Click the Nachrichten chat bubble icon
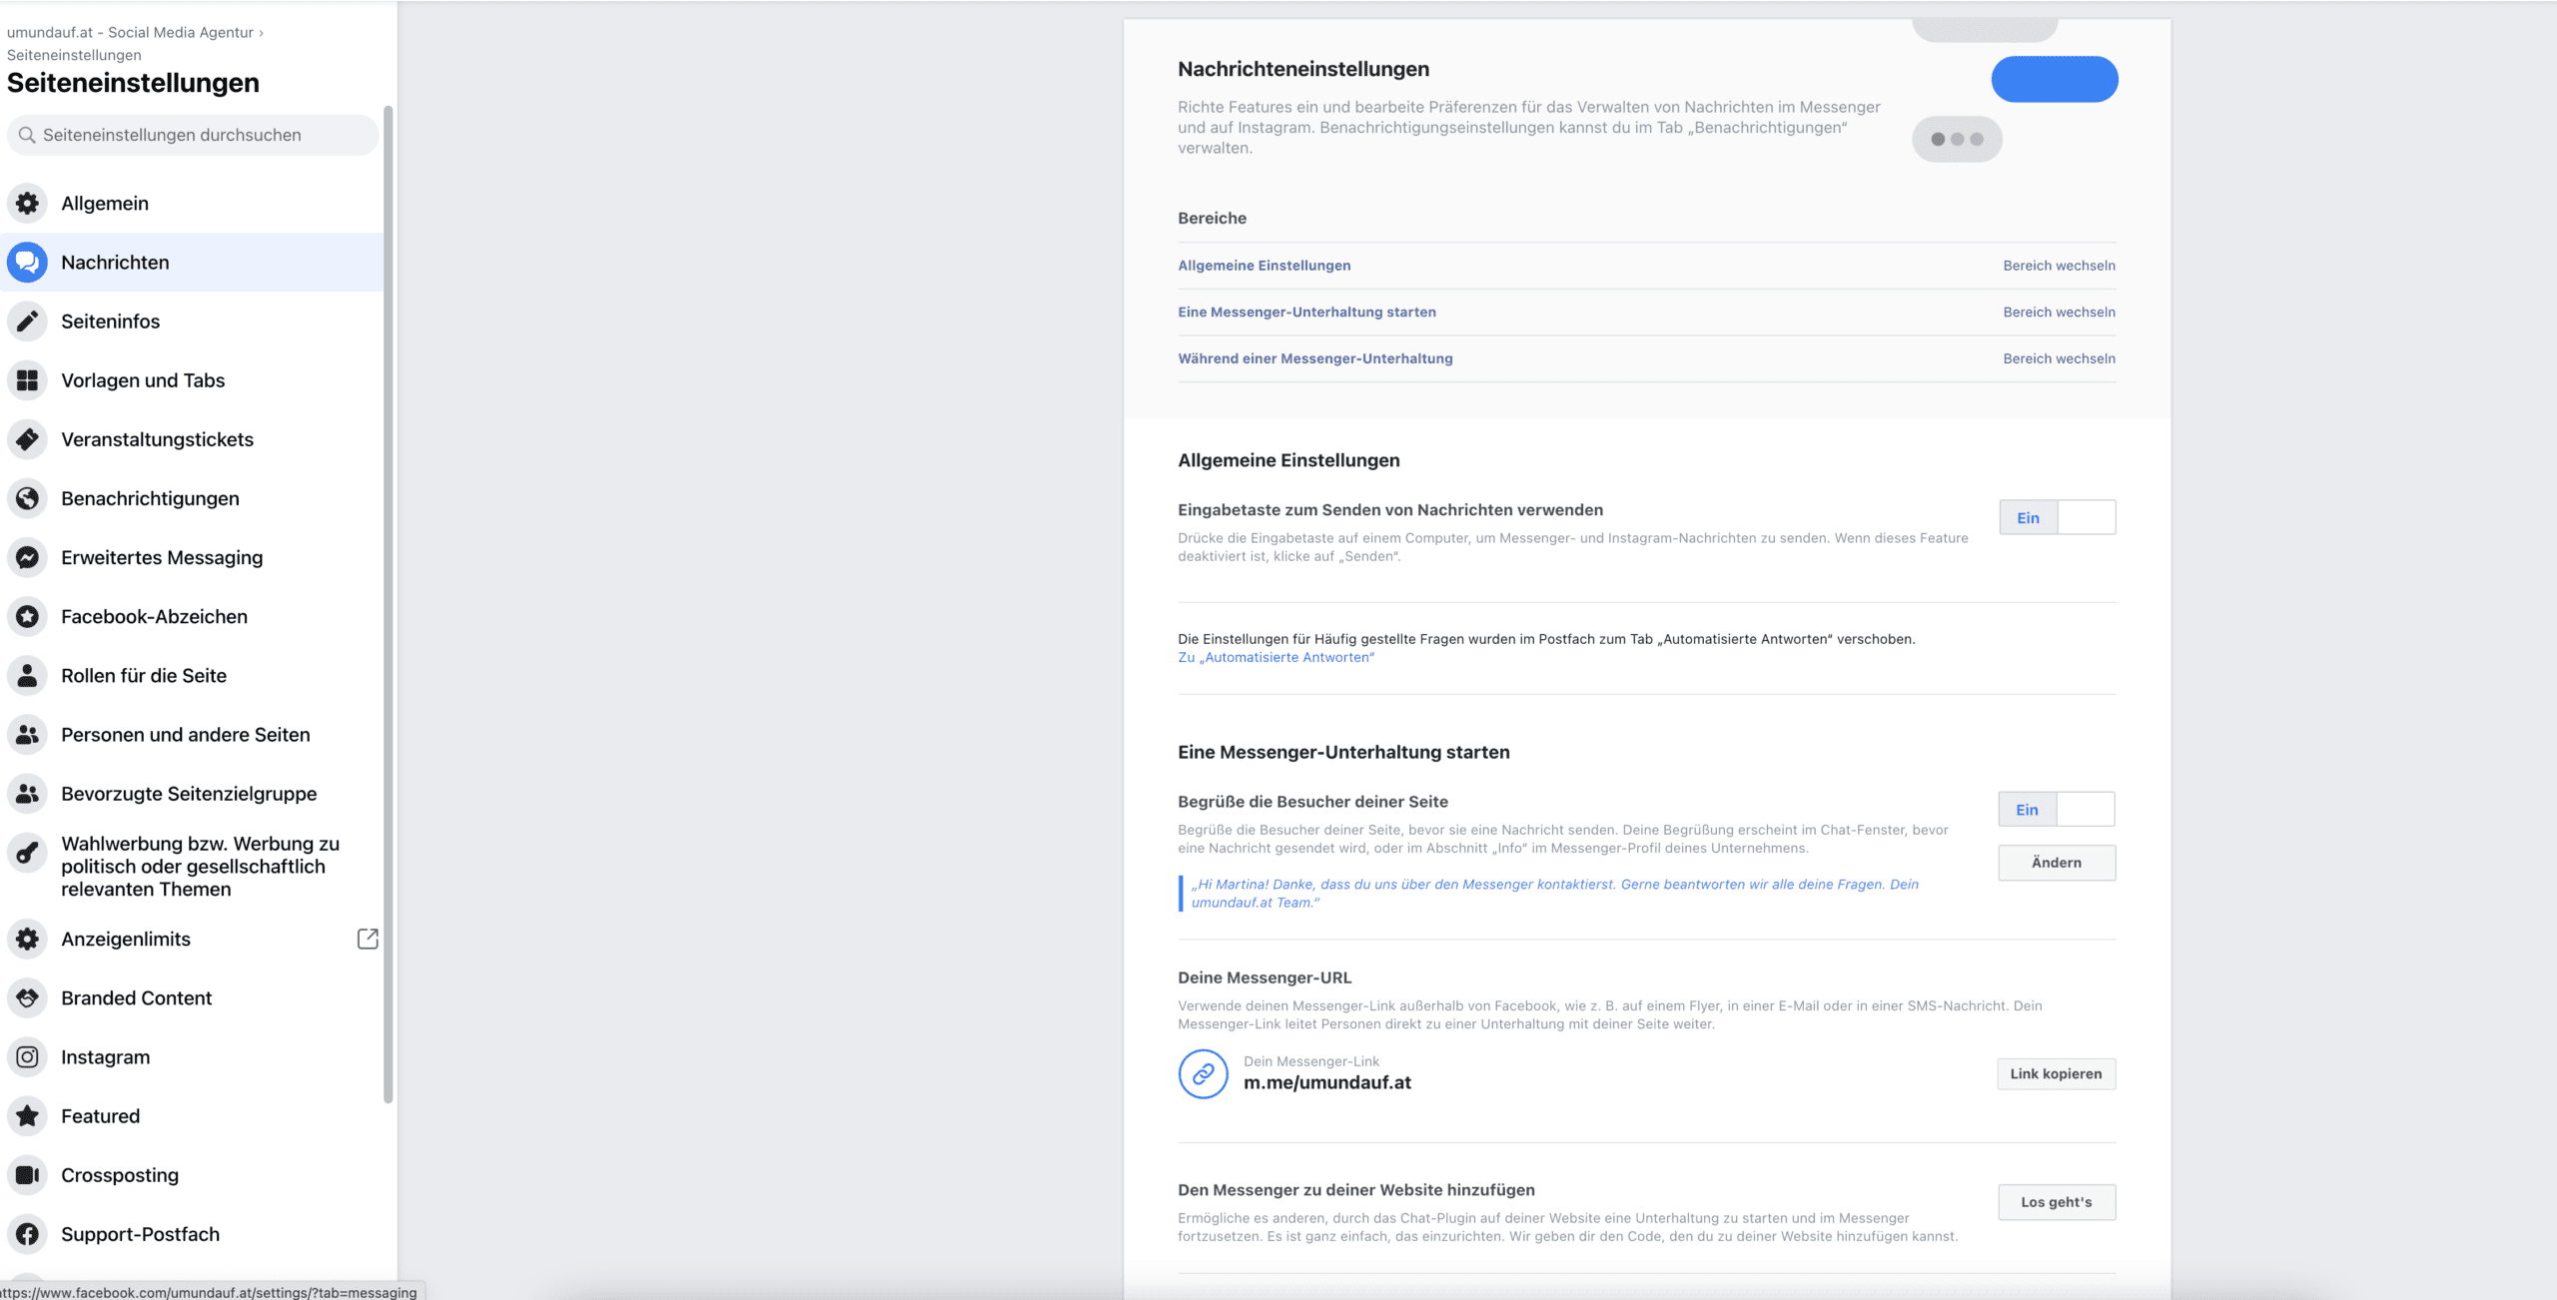The height and width of the screenshot is (1300, 2557). point(28,263)
